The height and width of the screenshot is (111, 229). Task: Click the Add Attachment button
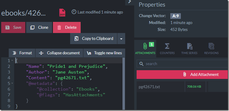[x=182, y=74]
